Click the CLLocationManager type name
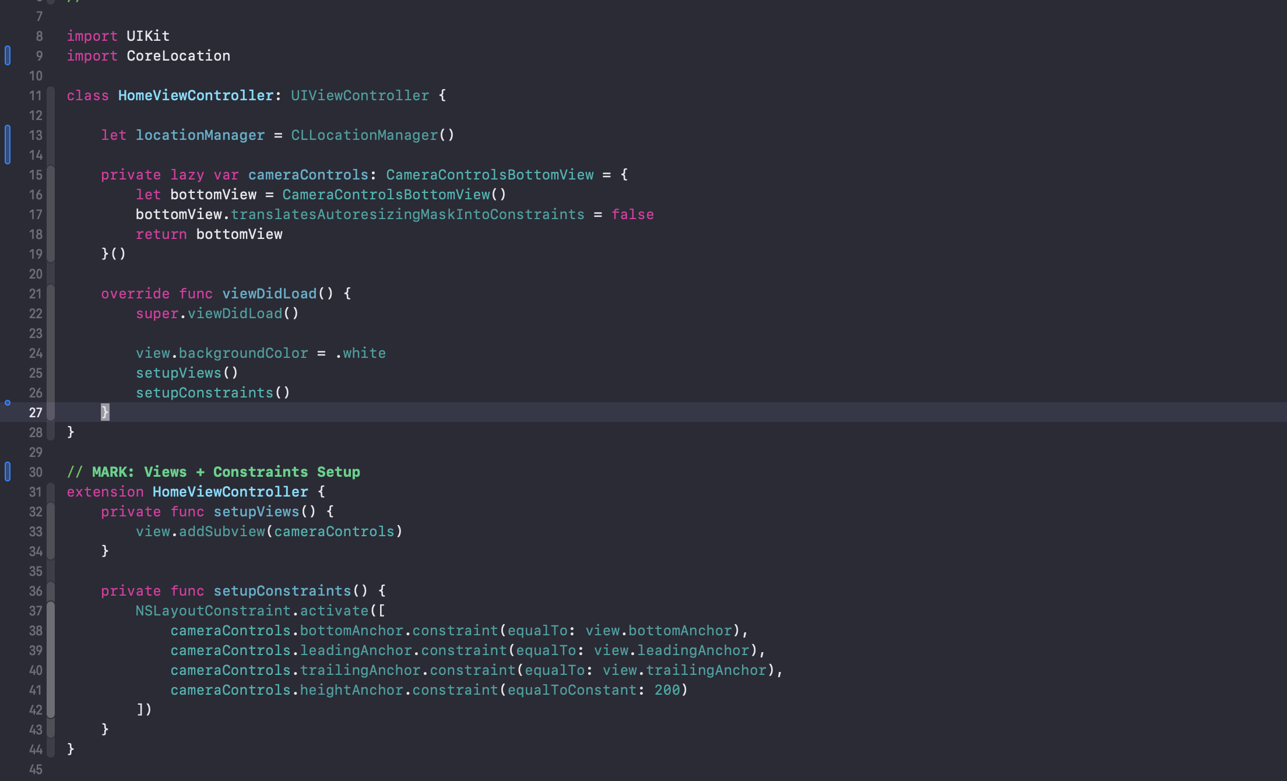This screenshot has height=781, width=1287. tap(364, 135)
